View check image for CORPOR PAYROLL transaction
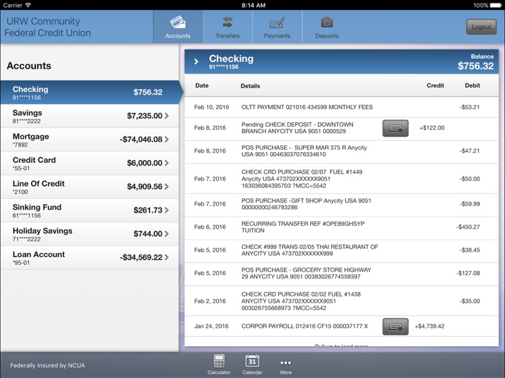505x378 pixels. [x=395, y=326]
